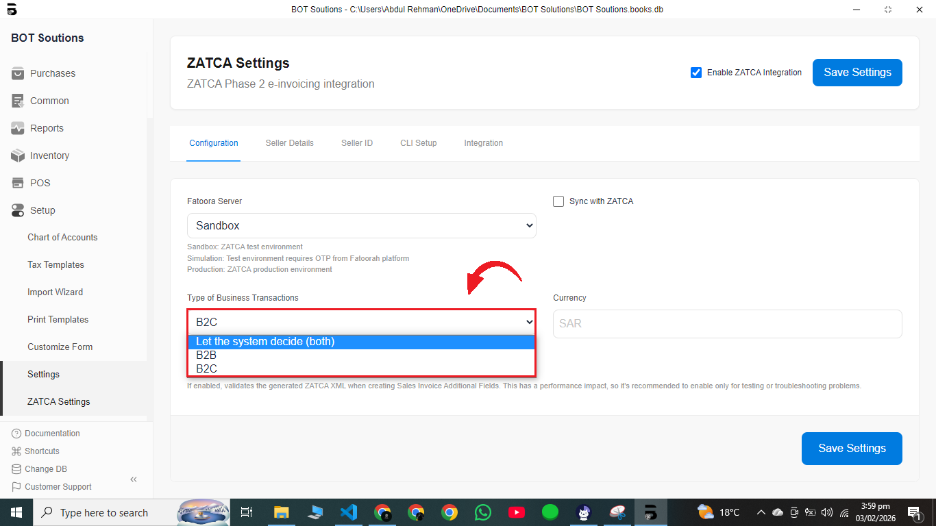Check the Sync with ZATCA box
Image resolution: width=936 pixels, height=526 pixels.
point(558,201)
